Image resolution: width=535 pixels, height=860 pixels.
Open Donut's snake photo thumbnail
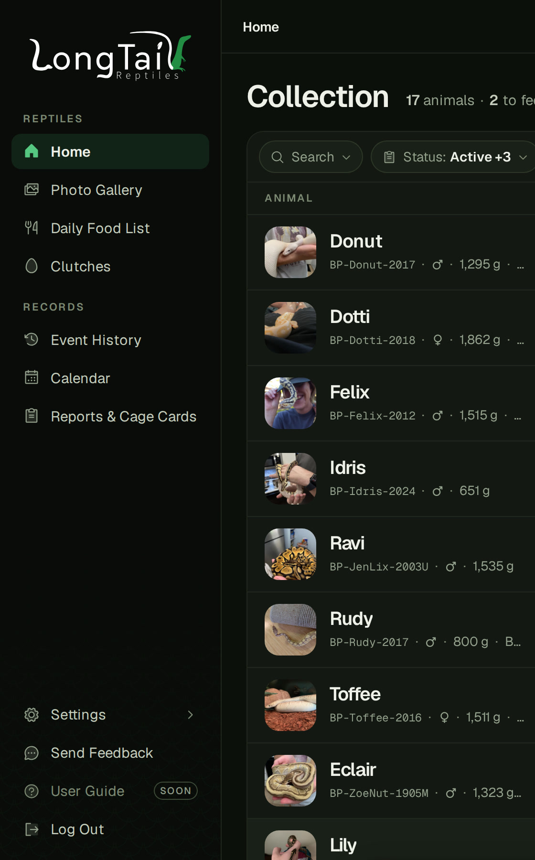tap(290, 252)
